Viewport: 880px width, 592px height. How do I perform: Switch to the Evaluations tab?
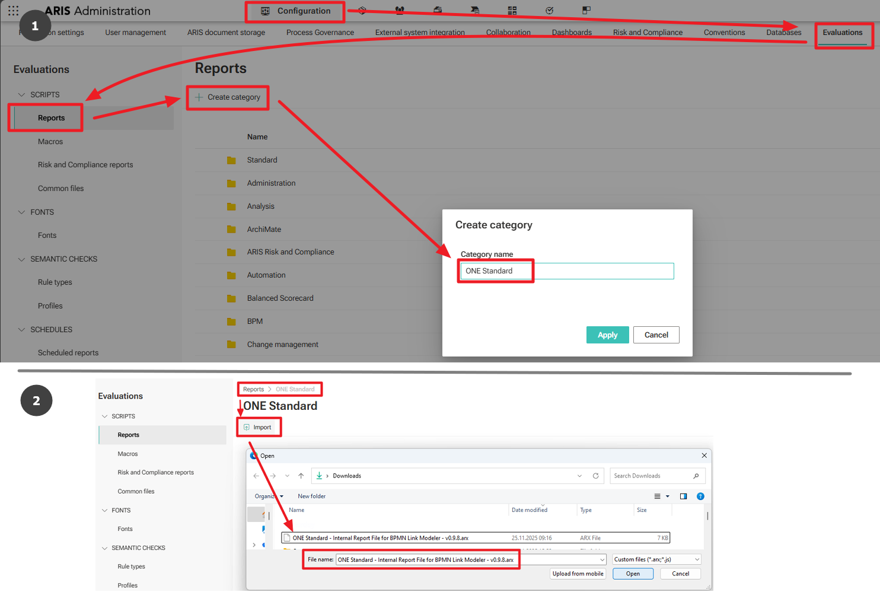click(842, 33)
